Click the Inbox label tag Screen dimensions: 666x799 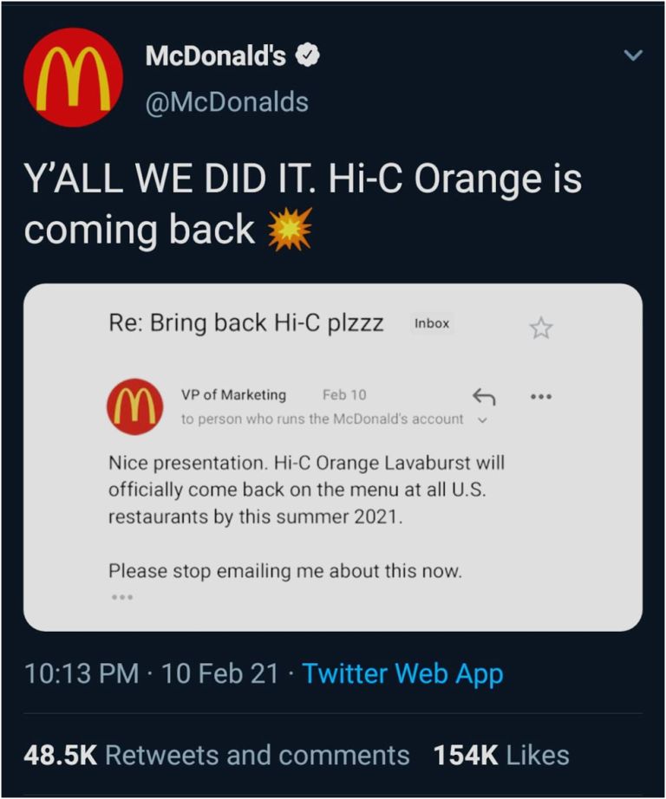(432, 323)
